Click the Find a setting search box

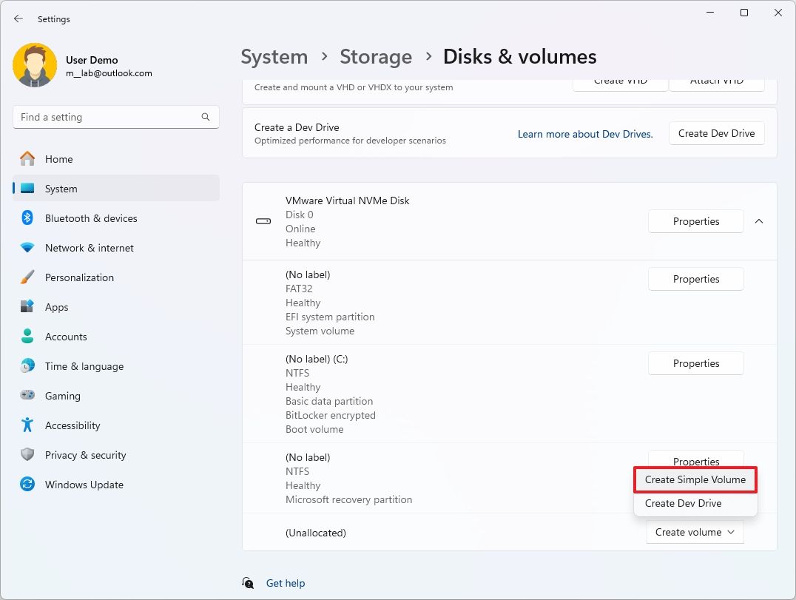(x=107, y=117)
